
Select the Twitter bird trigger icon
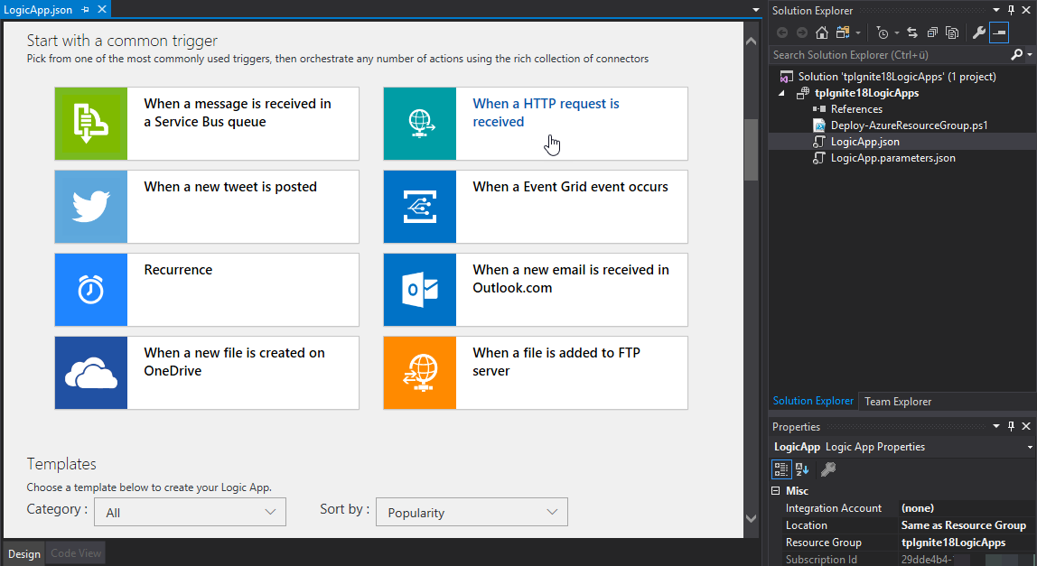[91, 207]
